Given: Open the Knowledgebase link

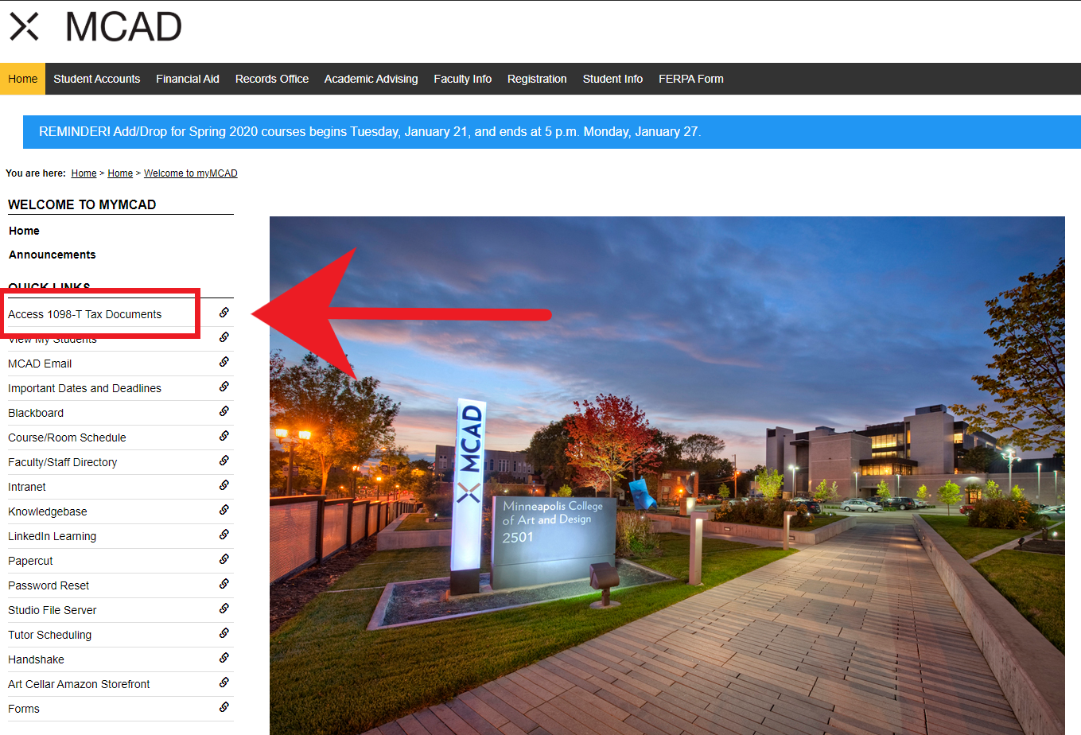Looking at the screenshot, I should pyautogui.click(x=48, y=511).
